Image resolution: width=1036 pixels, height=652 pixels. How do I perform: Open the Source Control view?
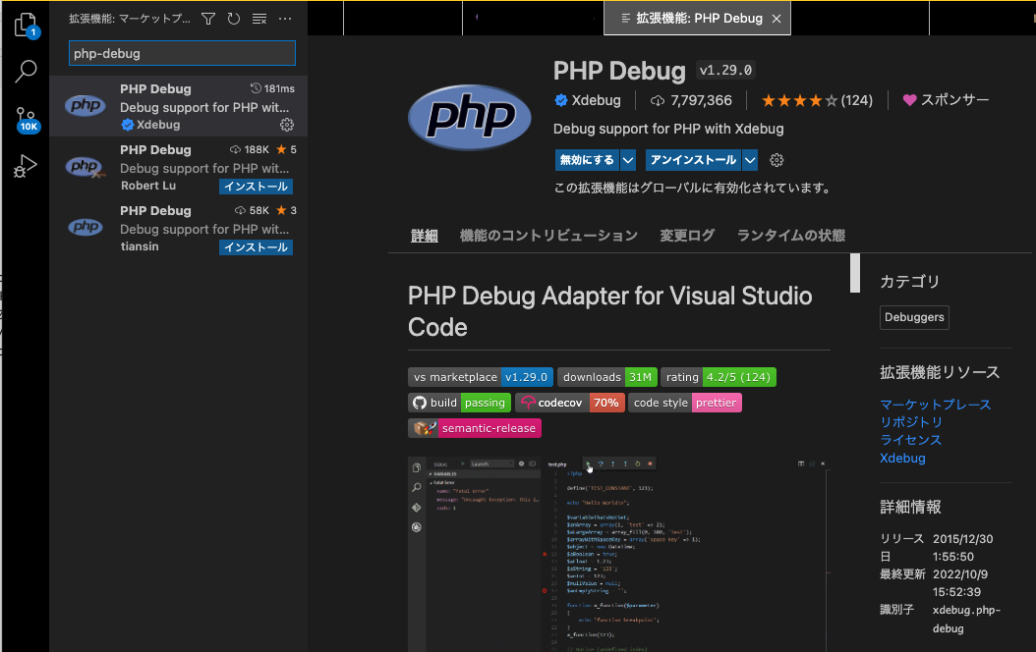[x=25, y=118]
